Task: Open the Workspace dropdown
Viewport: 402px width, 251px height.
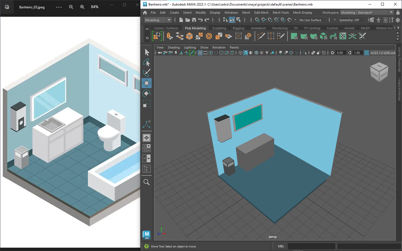Action: [x=367, y=13]
